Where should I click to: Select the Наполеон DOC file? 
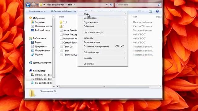pyautogui.click(x=70, y=39)
